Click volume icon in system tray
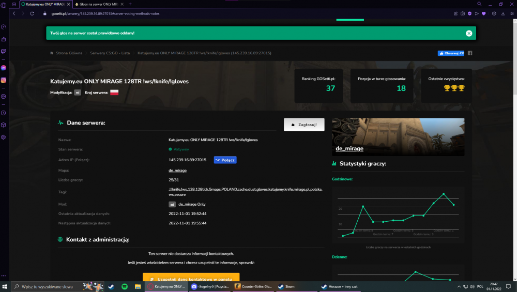This screenshot has height=292, width=517. click(472, 286)
